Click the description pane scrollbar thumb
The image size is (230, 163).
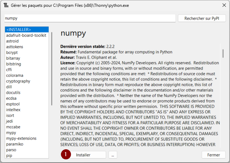click(223, 54)
